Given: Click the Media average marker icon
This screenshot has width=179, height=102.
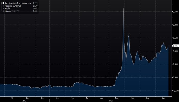Looking at the screenshot, I should (3, 8).
